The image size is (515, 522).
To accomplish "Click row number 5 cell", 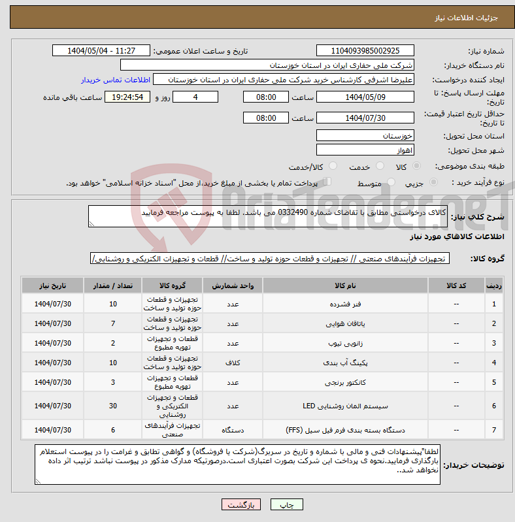I will 494,382.
